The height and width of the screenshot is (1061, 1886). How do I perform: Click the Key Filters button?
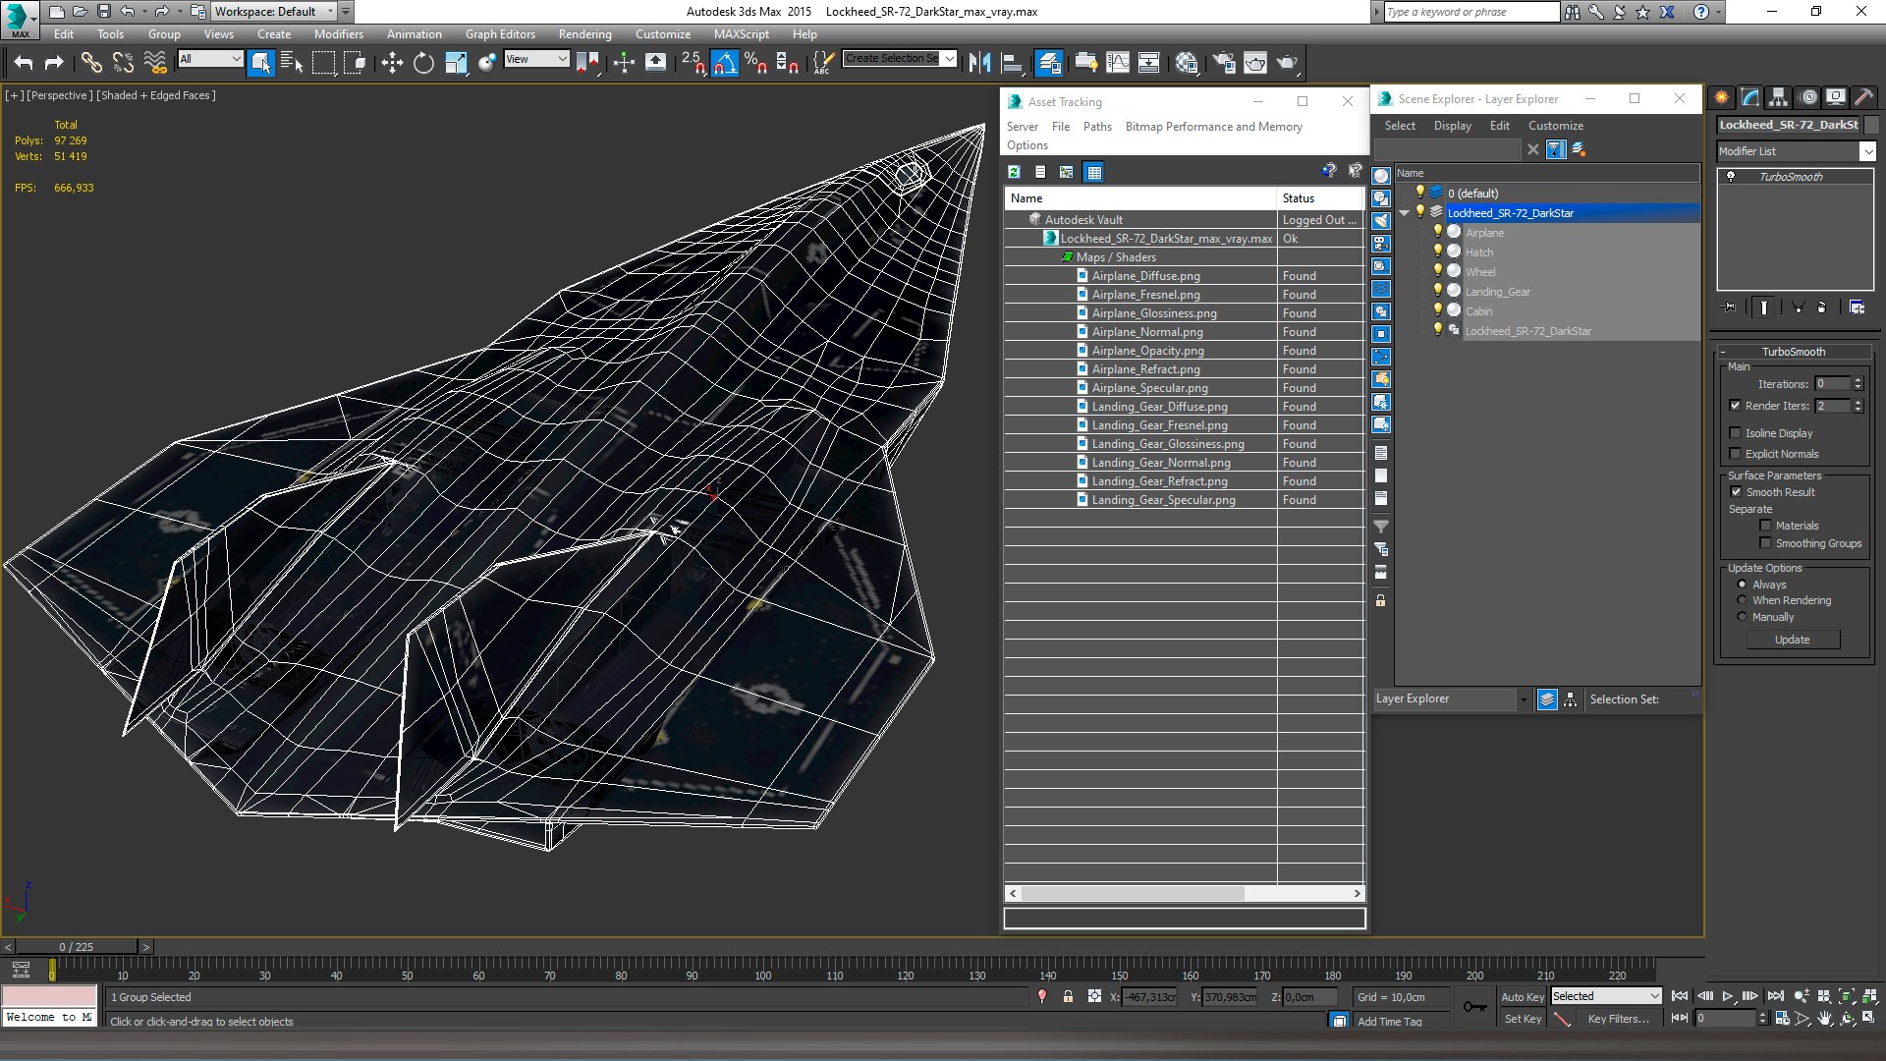point(1618,1020)
